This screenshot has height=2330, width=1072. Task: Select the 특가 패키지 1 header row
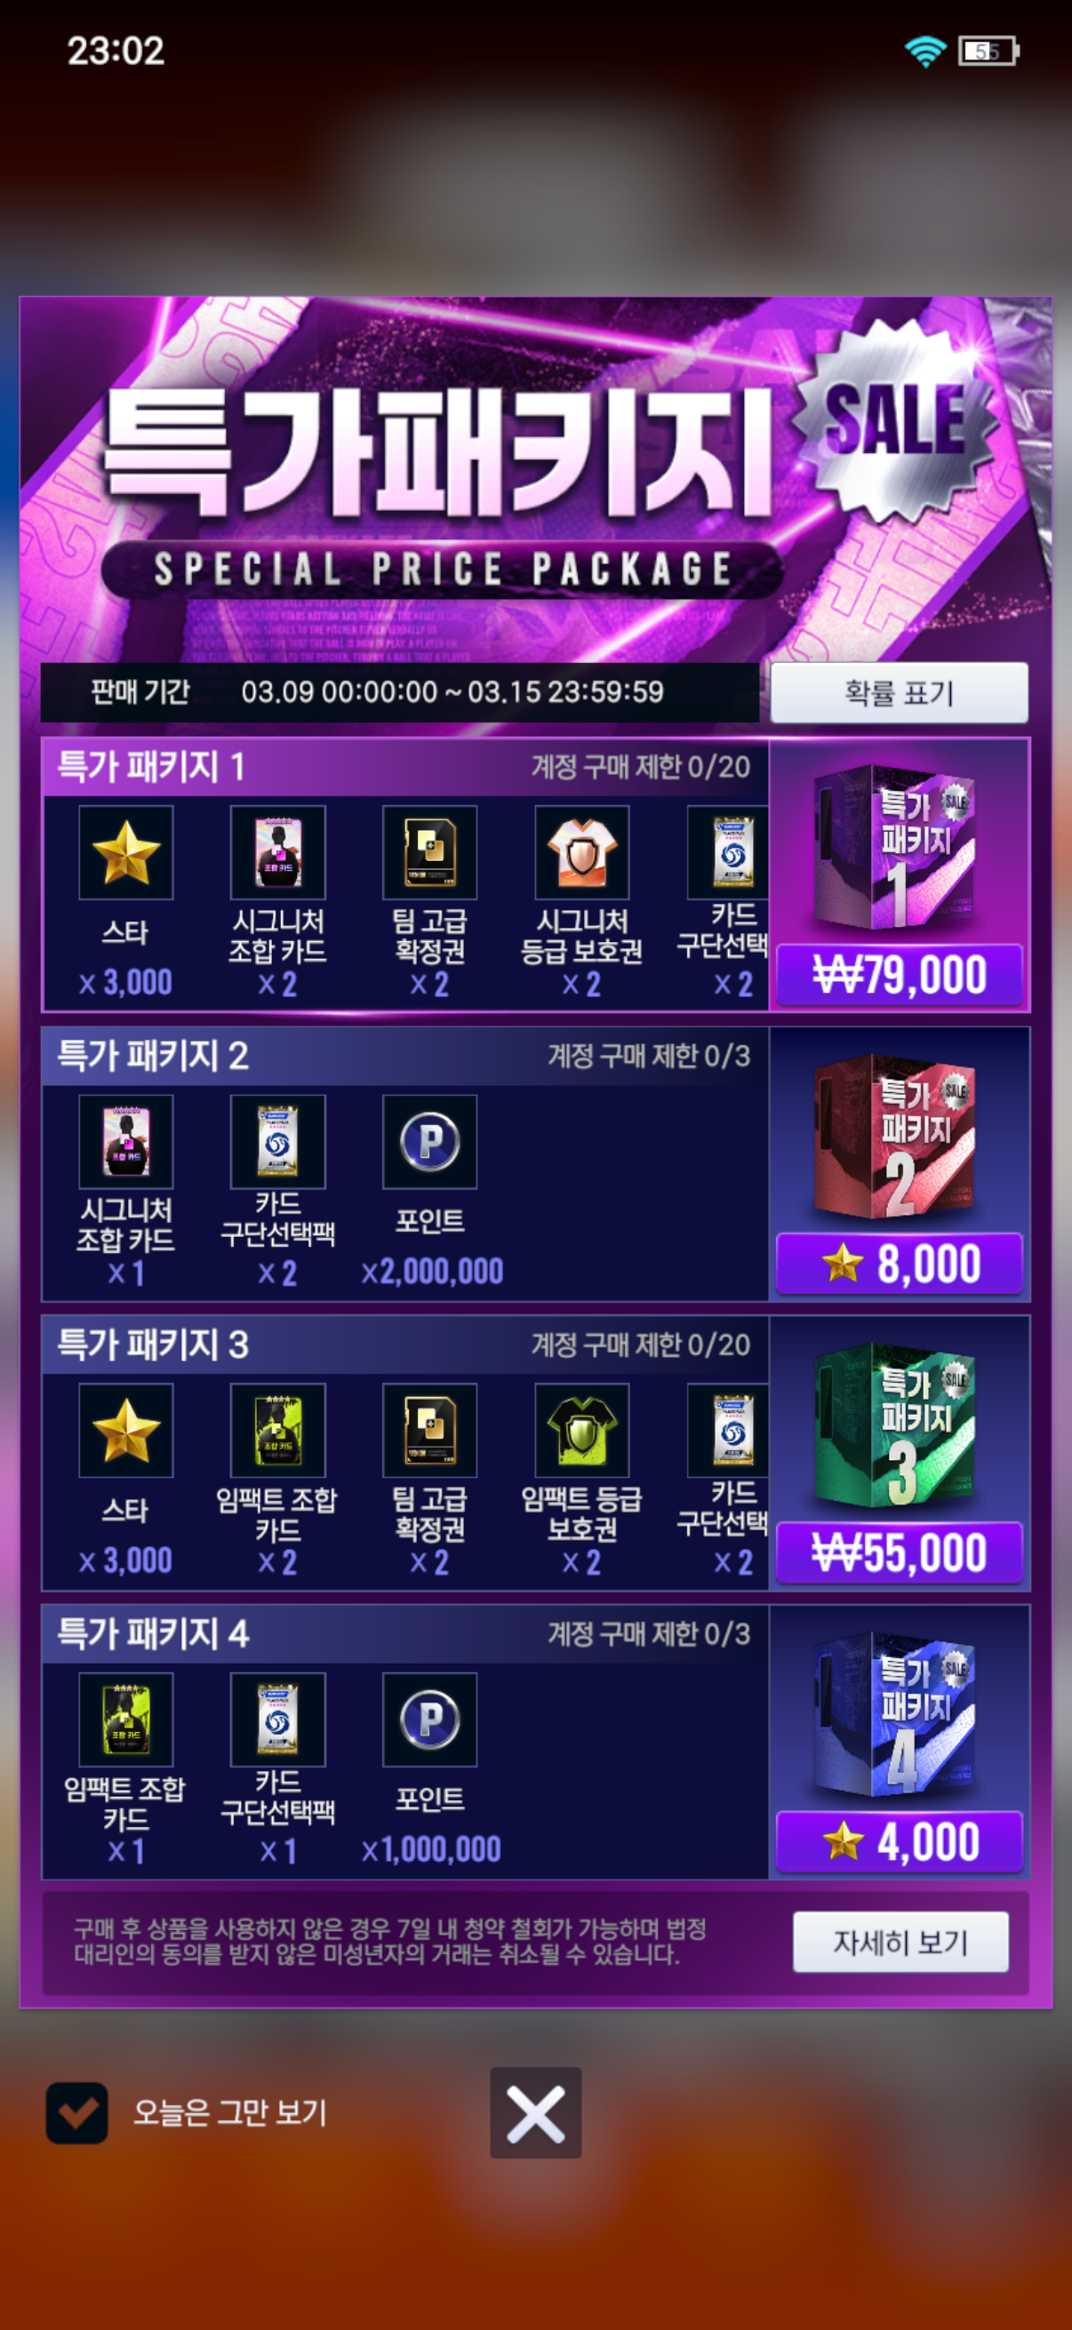[405, 767]
